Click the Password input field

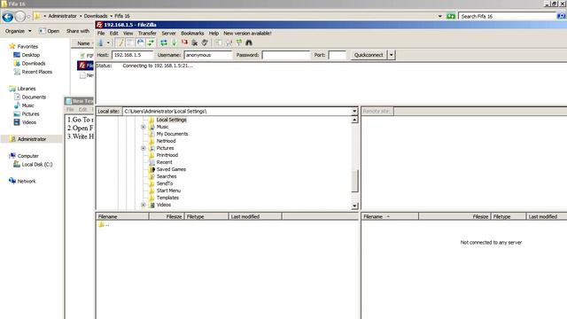285,55
